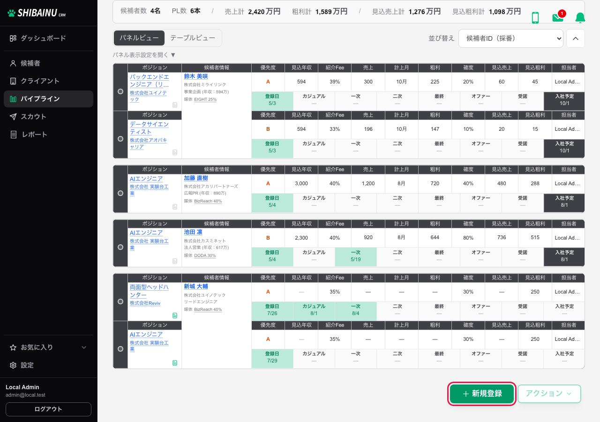Viewport: 600px width, 422px height.
Task: Open memo icon for バックエンドエンジニア position
Action: coord(175,105)
